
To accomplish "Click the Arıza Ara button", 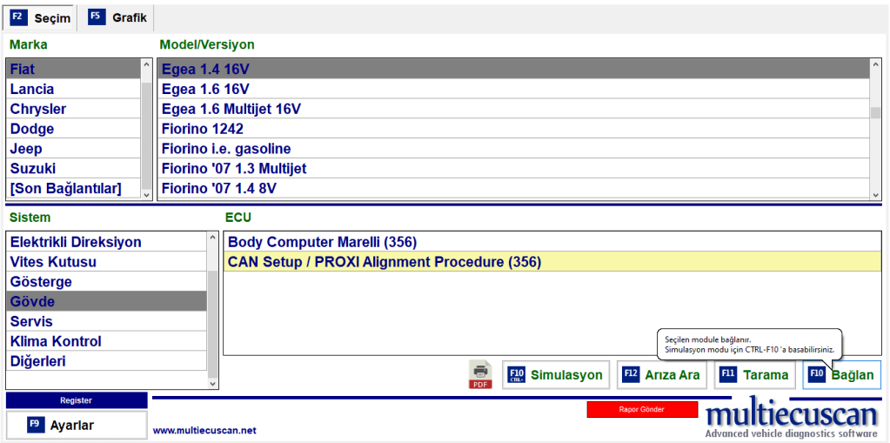I will (x=662, y=375).
